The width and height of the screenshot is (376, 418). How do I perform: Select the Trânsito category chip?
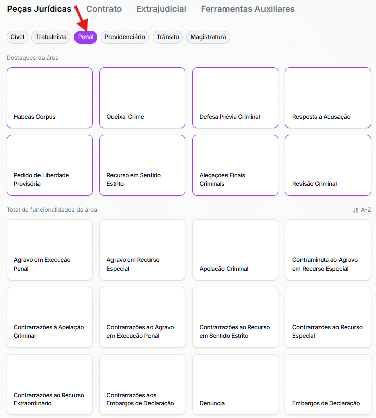point(168,37)
